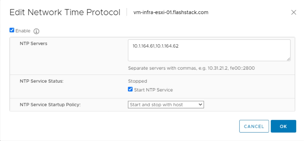Click the OK button

point(283,126)
